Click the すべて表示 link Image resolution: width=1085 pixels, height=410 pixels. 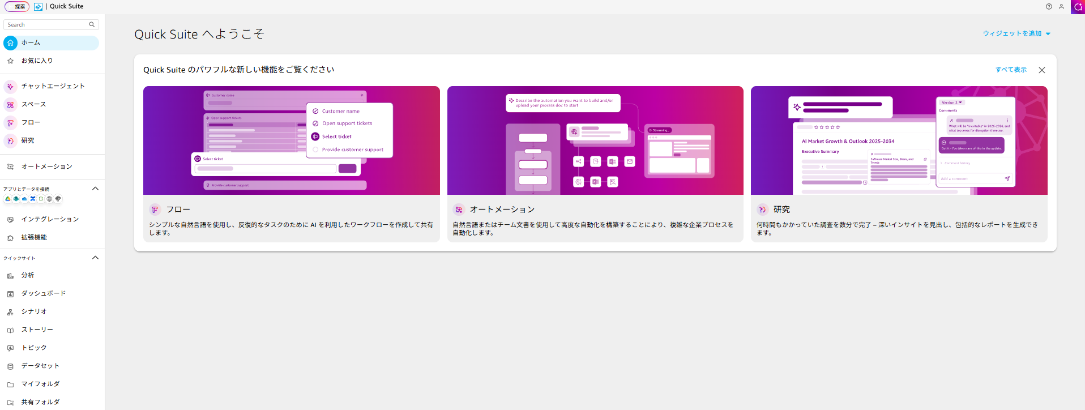coord(1011,70)
